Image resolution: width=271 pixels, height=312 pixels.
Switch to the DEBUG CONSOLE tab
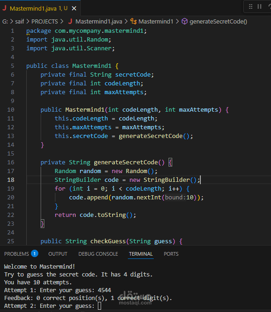[x=98, y=254]
